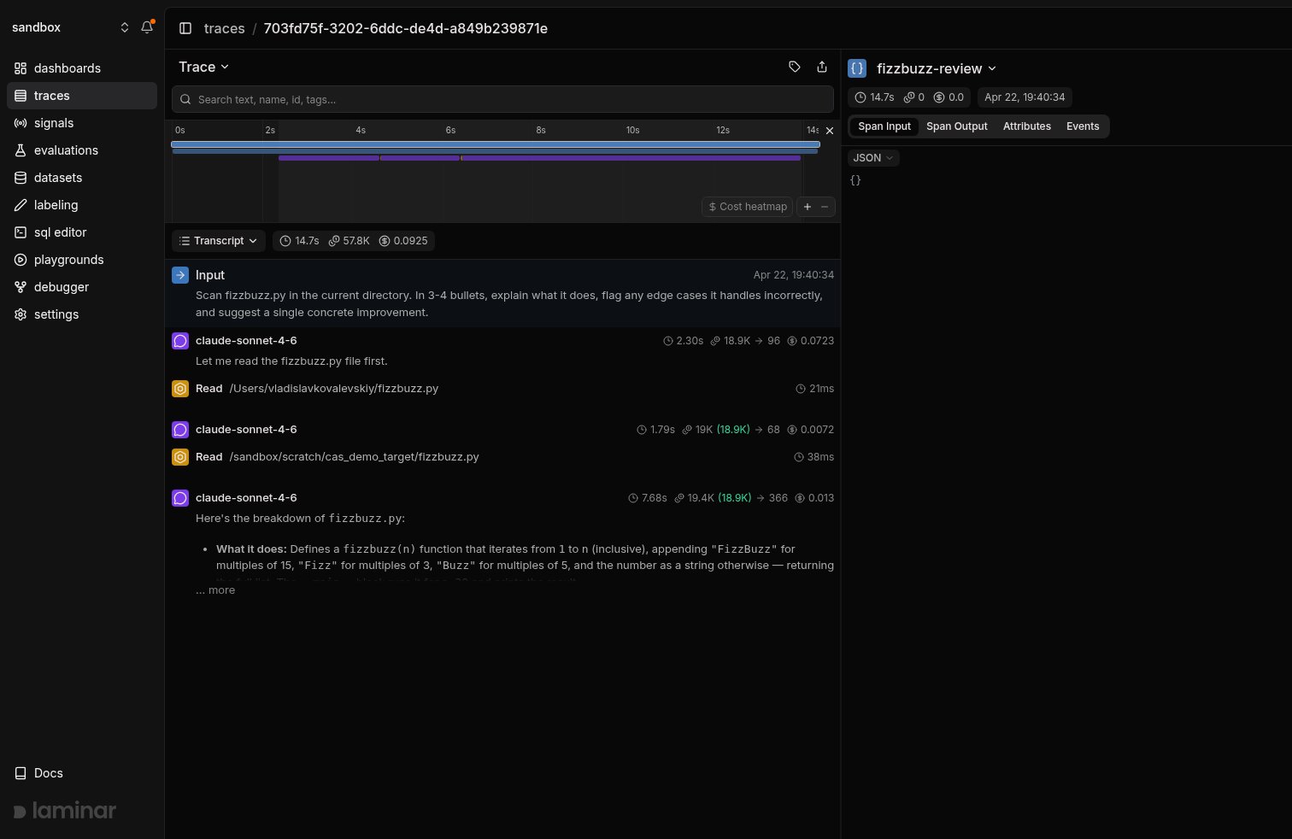
Task: Switch to the Span Output tab
Action: tap(957, 126)
